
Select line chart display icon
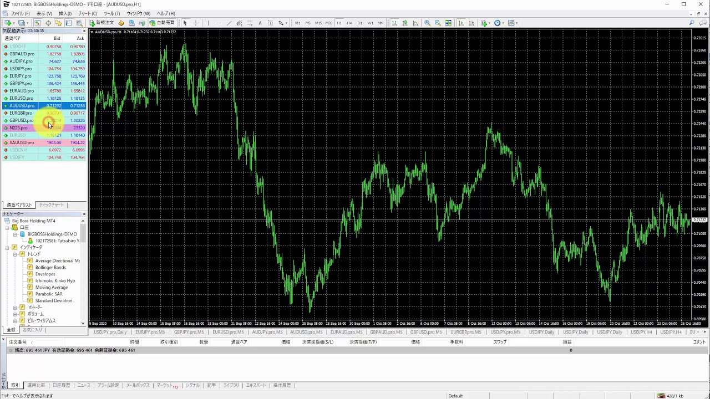(x=415, y=23)
